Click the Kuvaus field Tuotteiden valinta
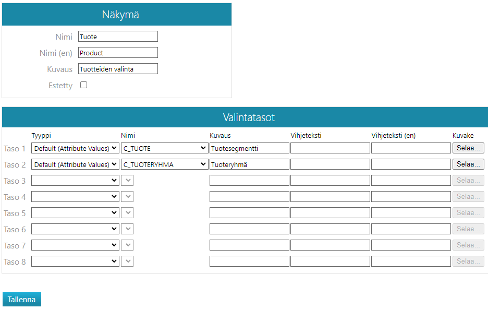 coord(118,69)
